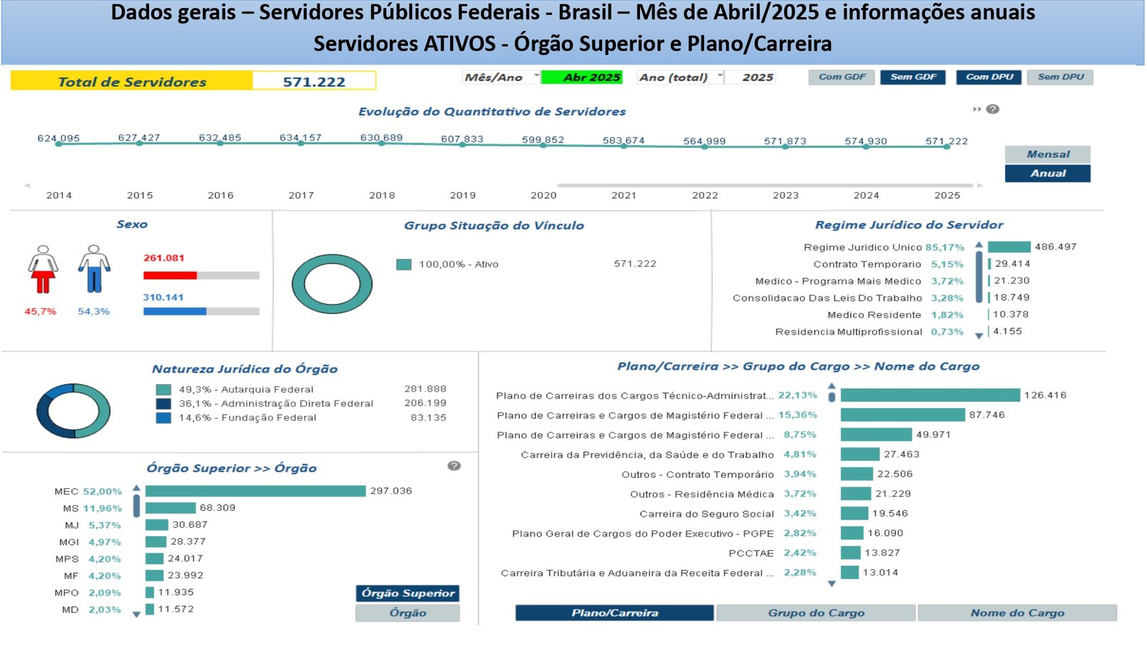Image resolution: width=1147 pixels, height=645 pixels.
Task: Toggle Sem GDF filter
Action: (x=913, y=77)
